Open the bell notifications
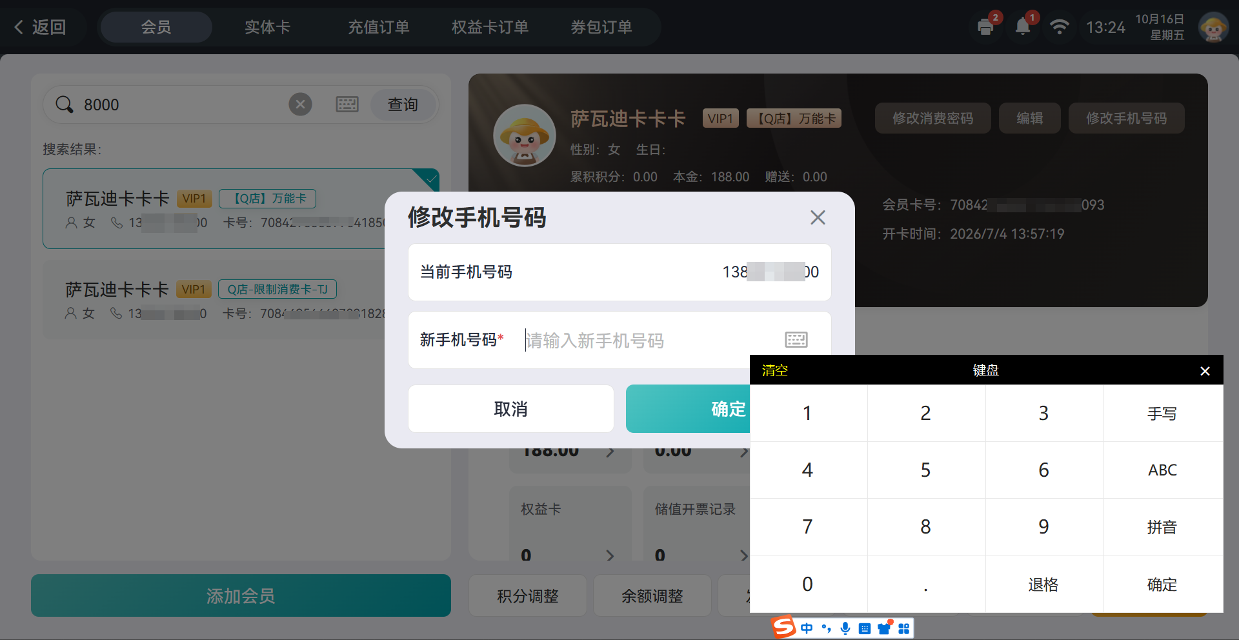Viewport: 1239px width, 640px height. coord(1023,27)
